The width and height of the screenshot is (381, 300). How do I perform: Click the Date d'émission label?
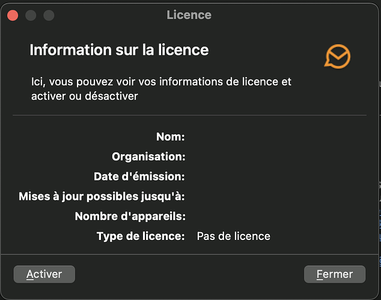tap(139, 176)
